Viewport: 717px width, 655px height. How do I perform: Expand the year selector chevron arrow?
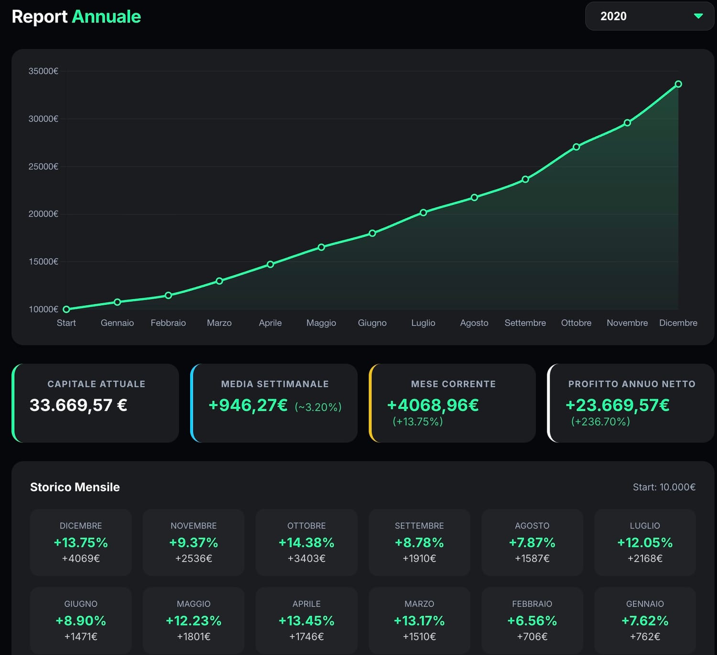tap(698, 16)
